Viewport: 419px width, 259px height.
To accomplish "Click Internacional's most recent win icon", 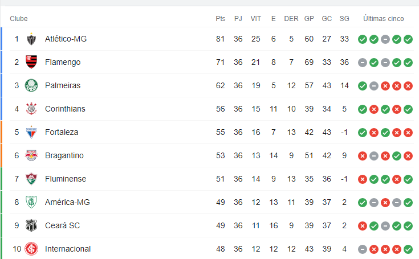I will pos(408,249).
